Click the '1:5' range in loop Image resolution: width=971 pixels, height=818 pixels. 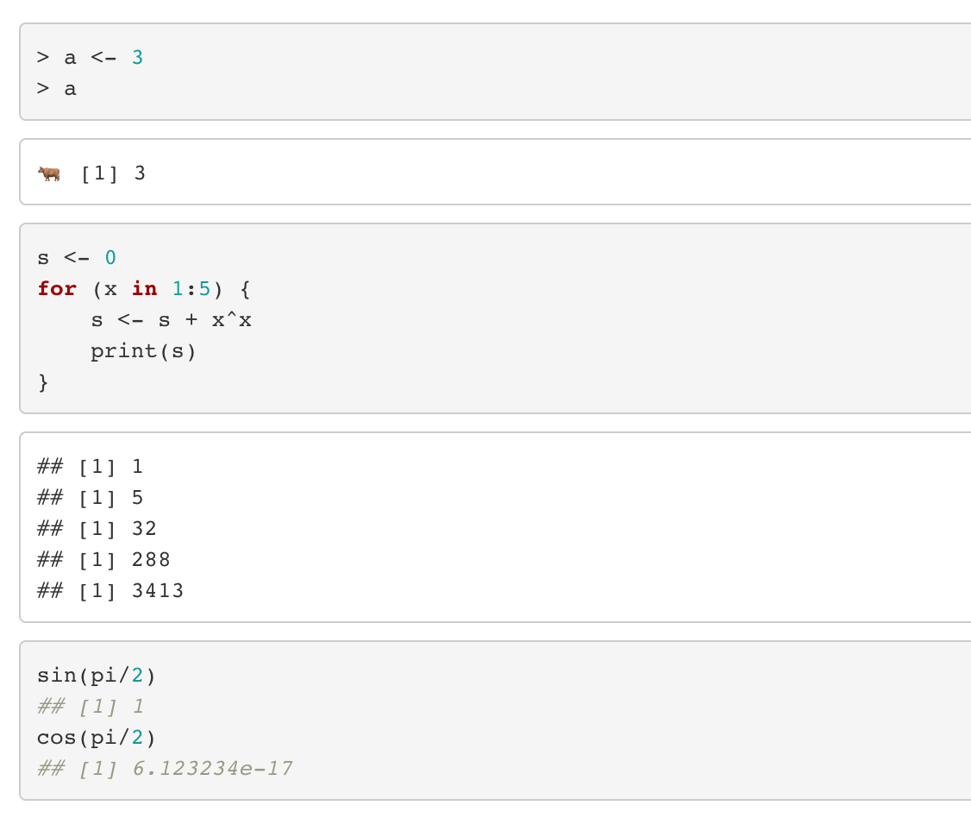(x=191, y=289)
